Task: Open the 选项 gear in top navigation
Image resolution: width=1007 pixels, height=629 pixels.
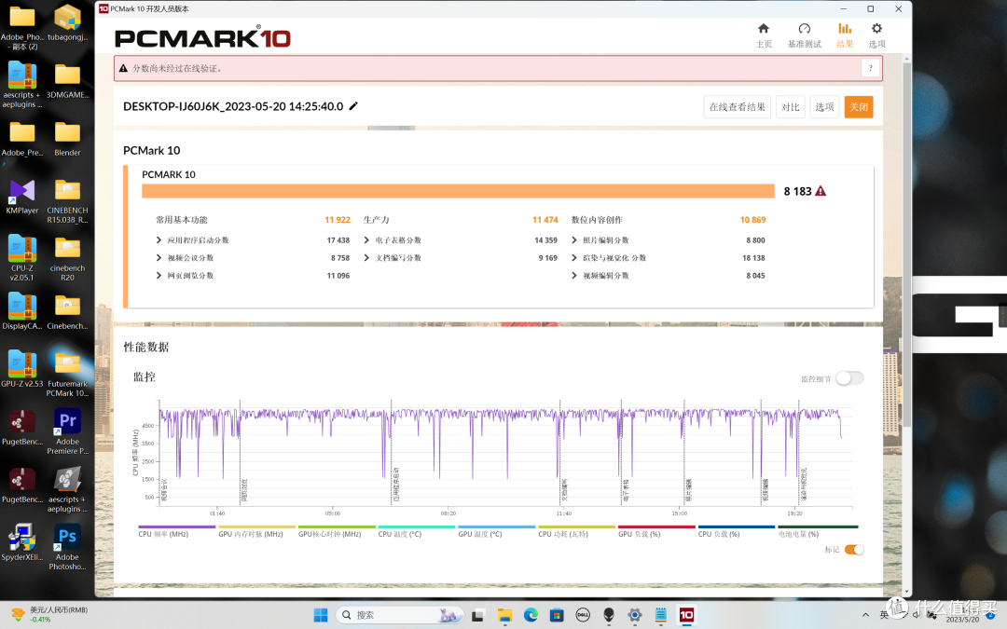Action: [x=876, y=35]
